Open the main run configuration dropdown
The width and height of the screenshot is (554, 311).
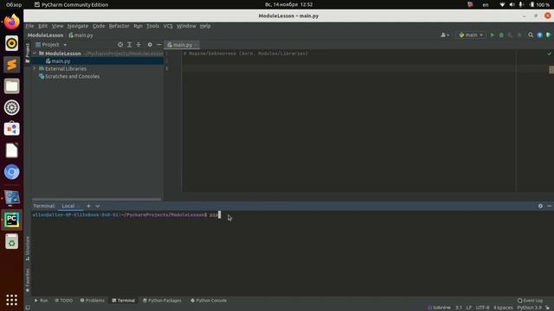(471, 35)
